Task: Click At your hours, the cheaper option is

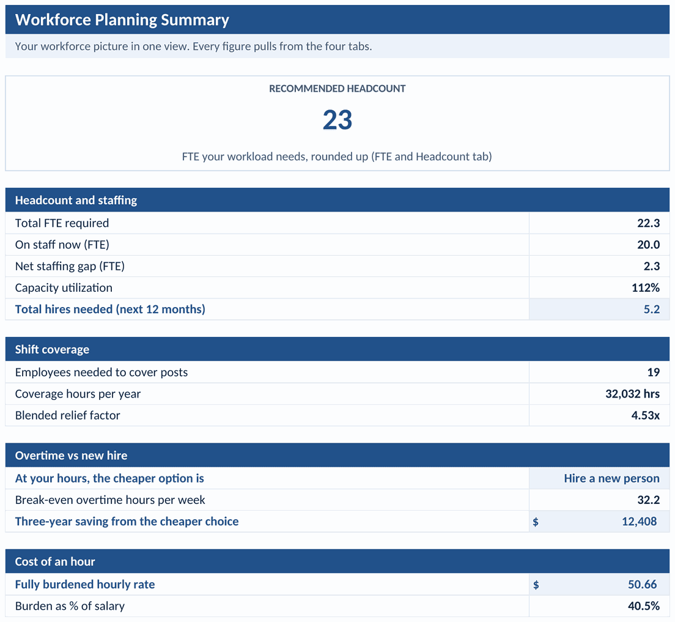Action: coord(109,478)
